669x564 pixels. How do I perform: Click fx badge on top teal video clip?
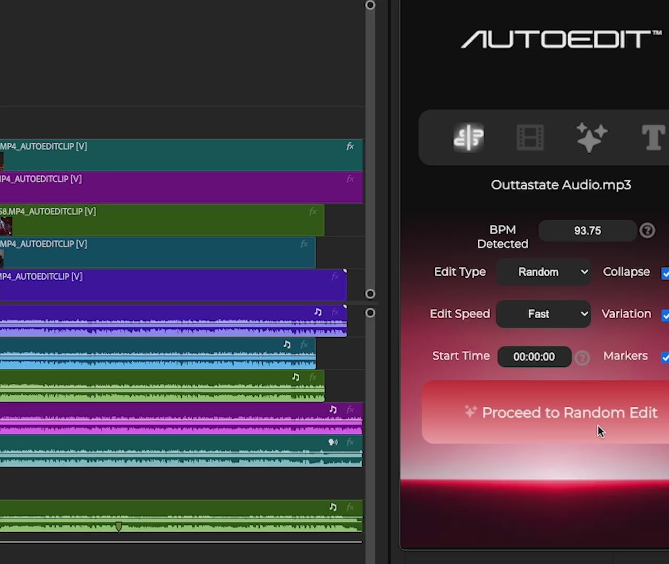click(x=350, y=147)
